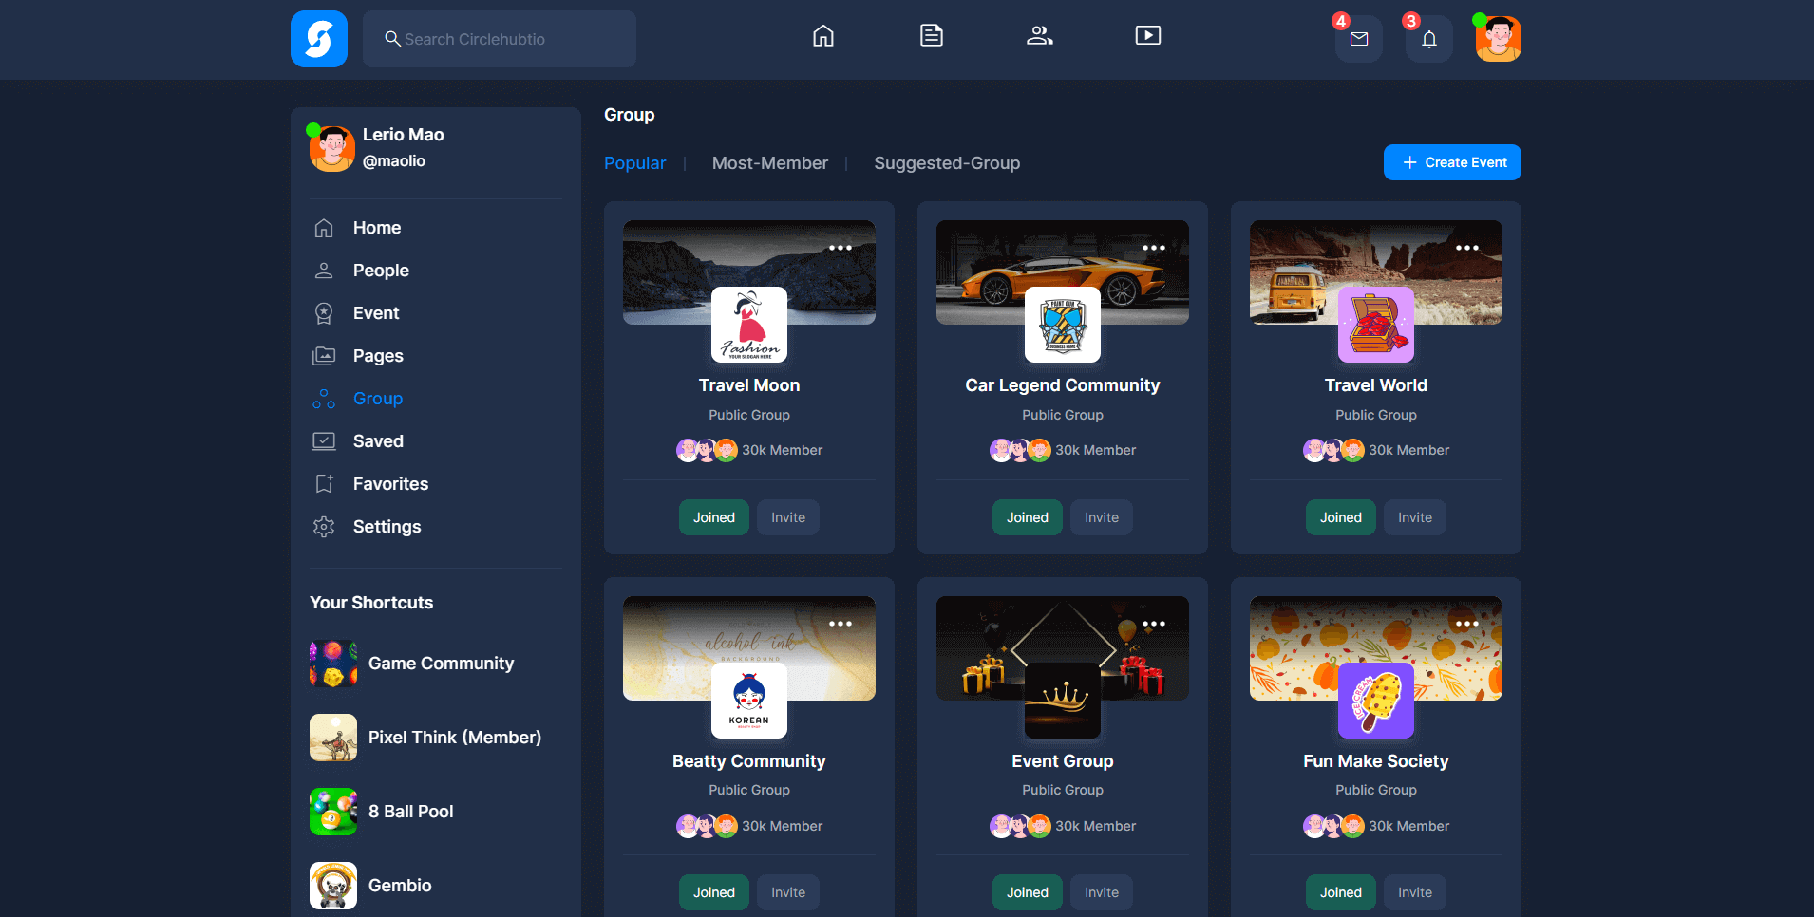Click the Create Event button
The width and height of the screenshot is (1814, 917).
point(1452,162)
